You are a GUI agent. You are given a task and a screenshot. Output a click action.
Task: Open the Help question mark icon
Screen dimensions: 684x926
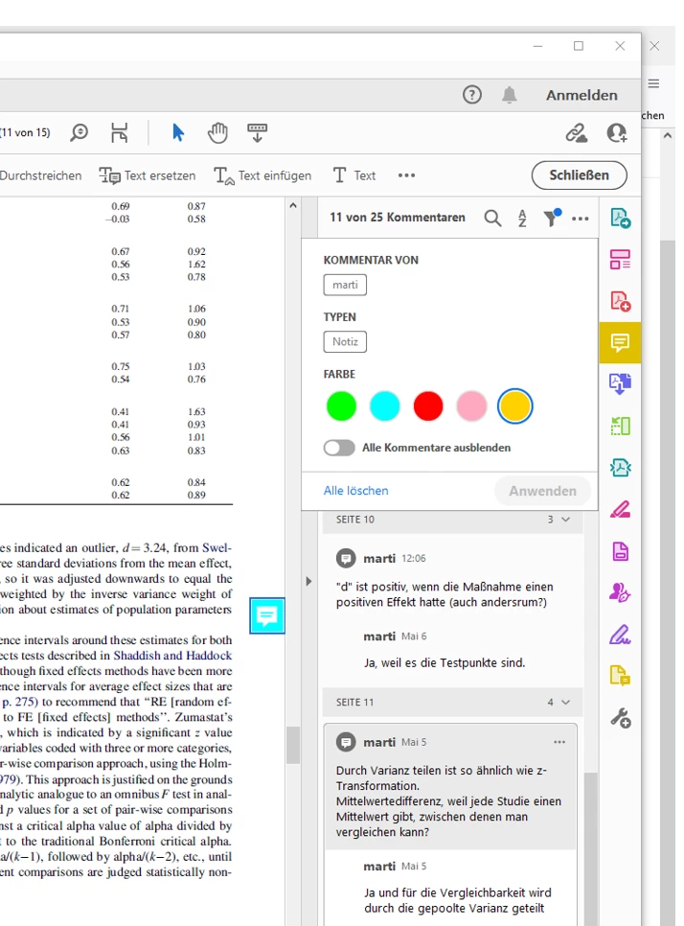click(x=471, y=95)
